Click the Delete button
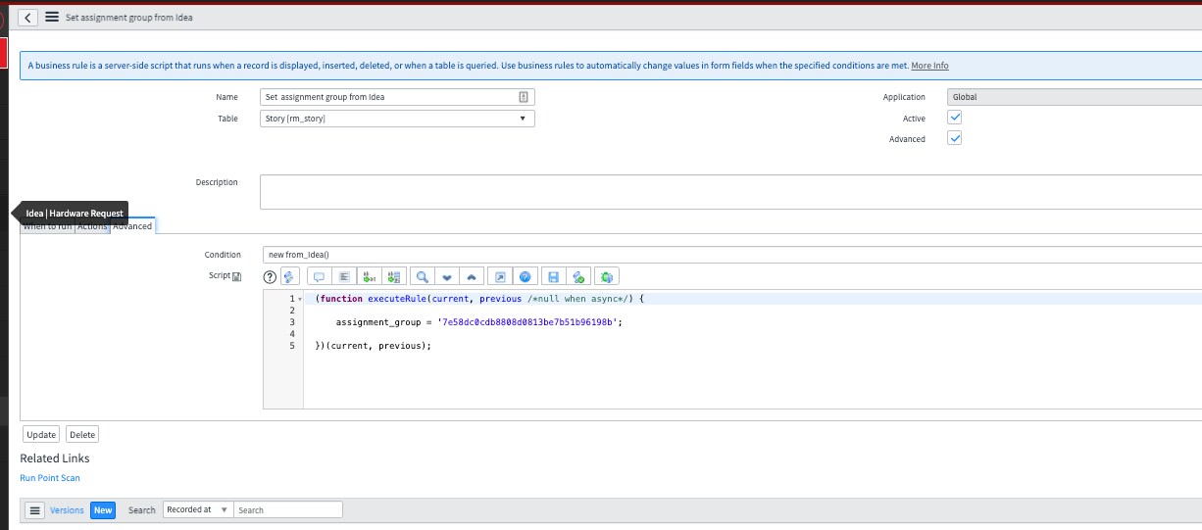Image resolution: width=1202 pixels, height=530 pixels. click(82, 434)
